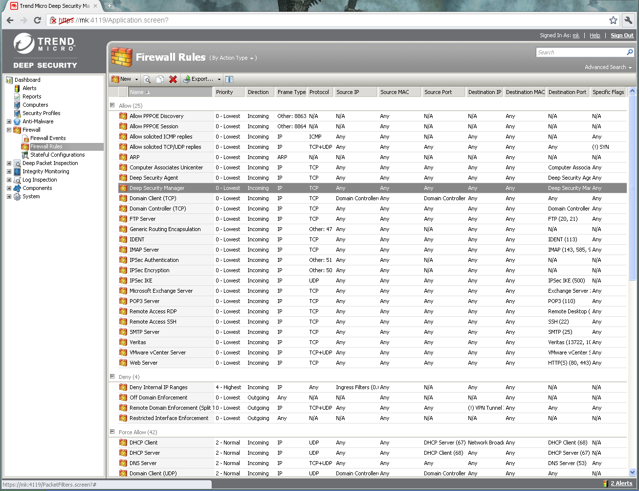The width and height of the screenshot is (639, 491).
Task: Click the search magnifier icon
Action: (x=630, y=52)
